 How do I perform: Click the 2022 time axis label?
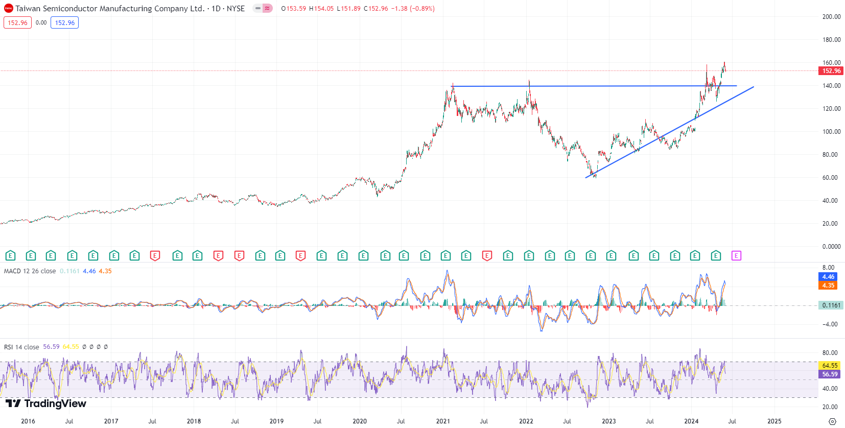pyautogui.click(x=526, y=421)
